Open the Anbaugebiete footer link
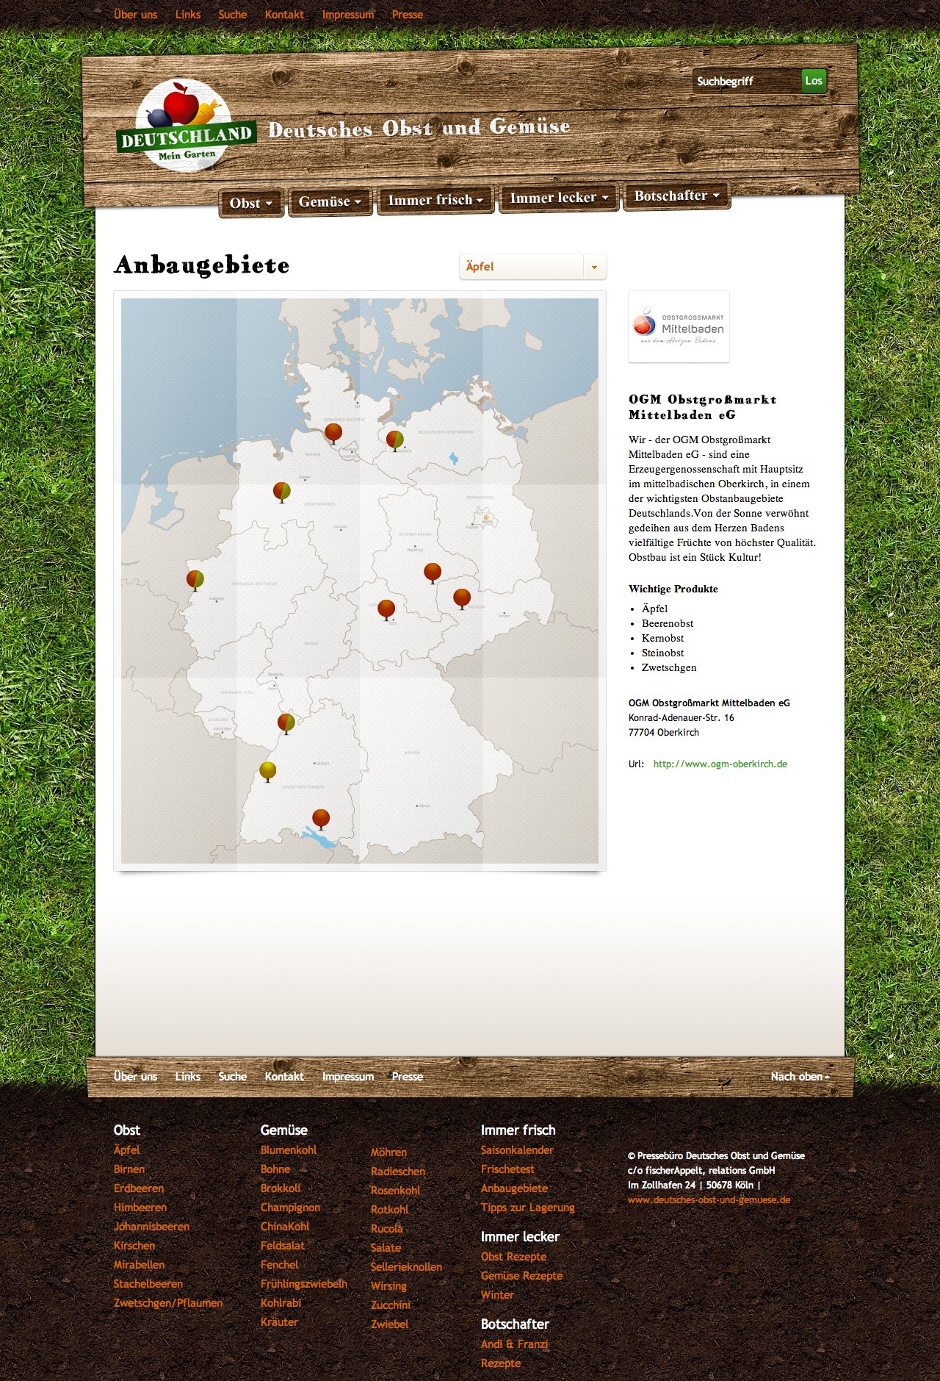This screenshot has height=1381, width=940. click(x=514, y=1188)
